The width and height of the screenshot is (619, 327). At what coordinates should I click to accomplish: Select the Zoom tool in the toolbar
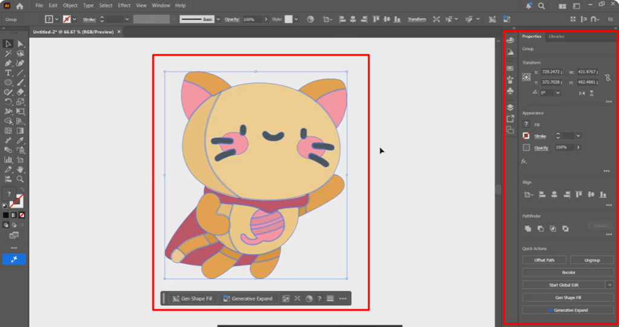point(20,179)
